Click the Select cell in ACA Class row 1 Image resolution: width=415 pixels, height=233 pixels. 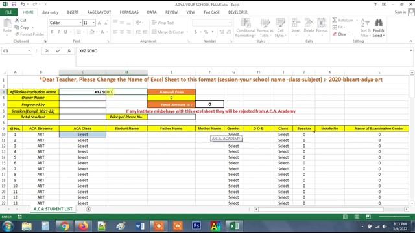point(82,134)
